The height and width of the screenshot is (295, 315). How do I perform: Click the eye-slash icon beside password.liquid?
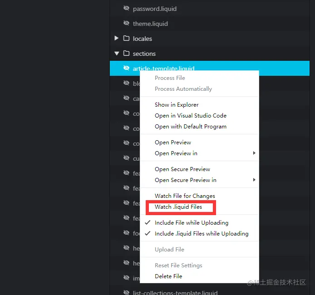click(126, 8)
